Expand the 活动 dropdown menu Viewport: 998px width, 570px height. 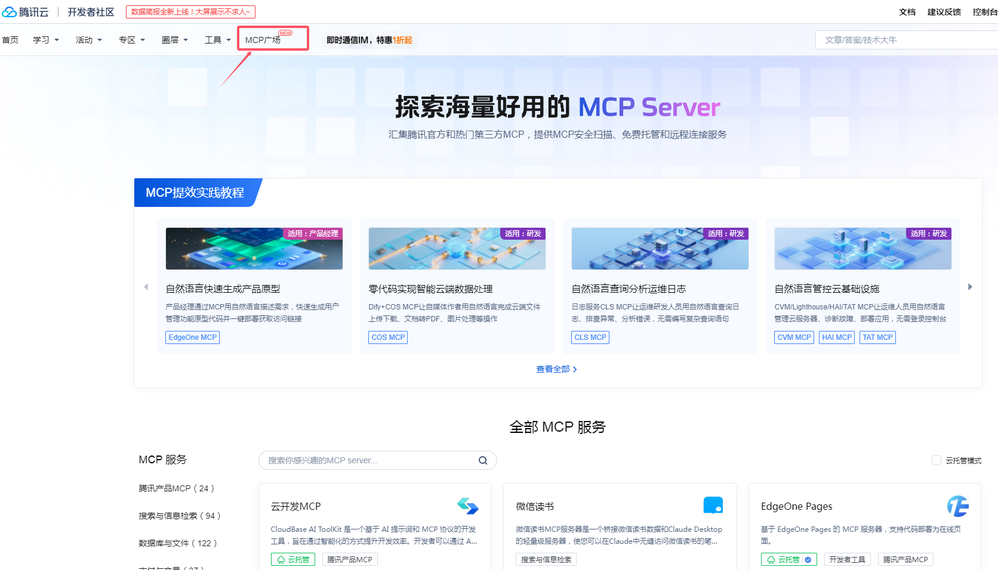click(89, 40)
